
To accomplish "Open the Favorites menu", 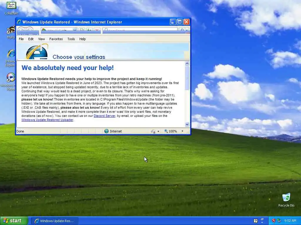I will point(56,39).
